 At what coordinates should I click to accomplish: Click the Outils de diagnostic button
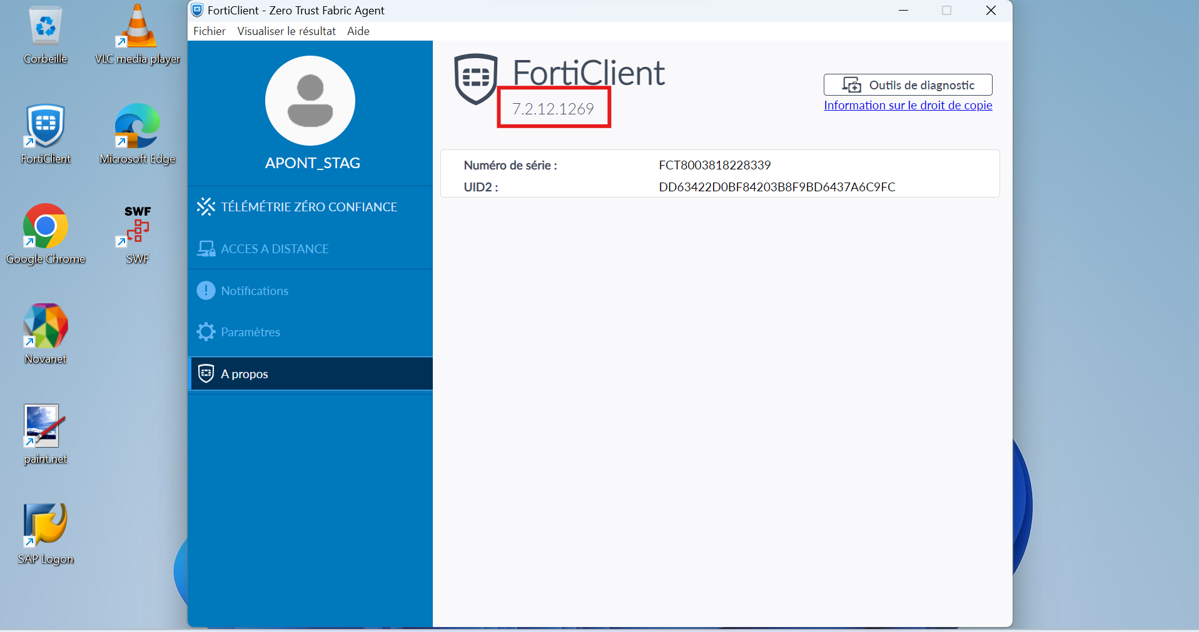(908, 84)
